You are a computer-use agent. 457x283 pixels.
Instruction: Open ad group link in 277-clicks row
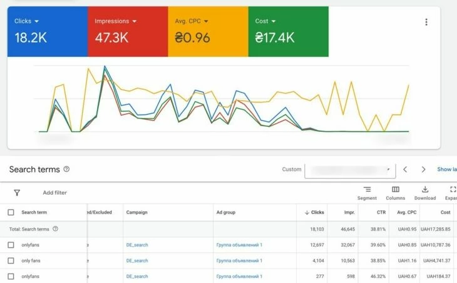[x=239, y=276]
